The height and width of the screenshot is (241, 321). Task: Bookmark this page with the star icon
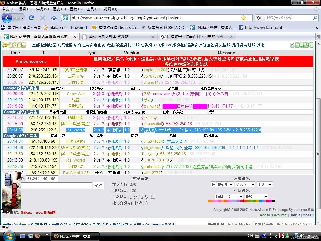point(243,18)
